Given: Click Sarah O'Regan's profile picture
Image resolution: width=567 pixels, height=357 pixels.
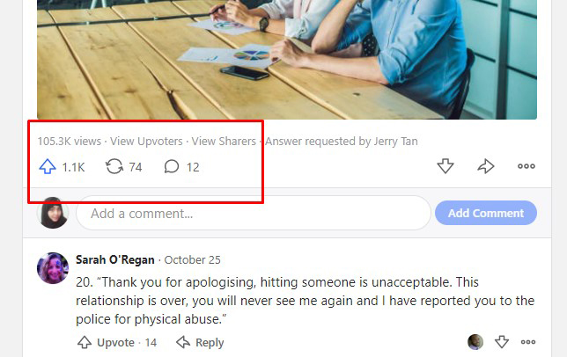Looking at the screenshot, I should [53, 268].
